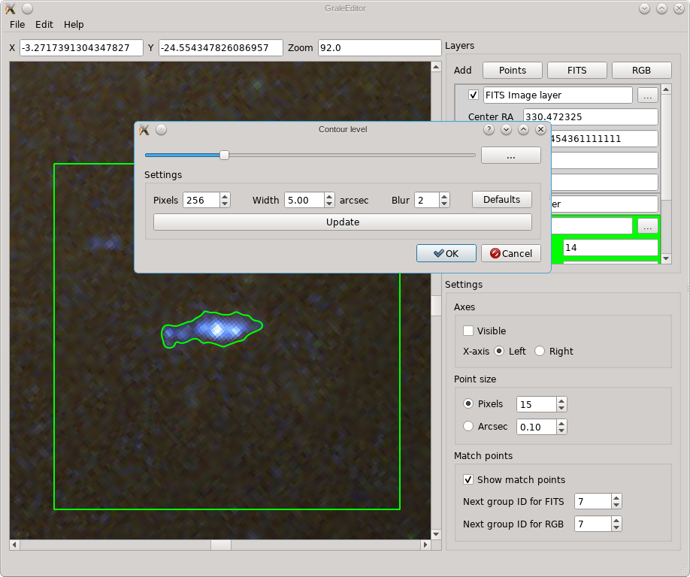Screen dimensions: 690x577
Task: Click the image view scroll down arrow
Action: coord(436,534)
